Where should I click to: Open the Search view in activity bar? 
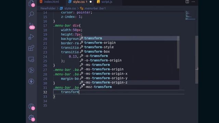click(31, 14)
